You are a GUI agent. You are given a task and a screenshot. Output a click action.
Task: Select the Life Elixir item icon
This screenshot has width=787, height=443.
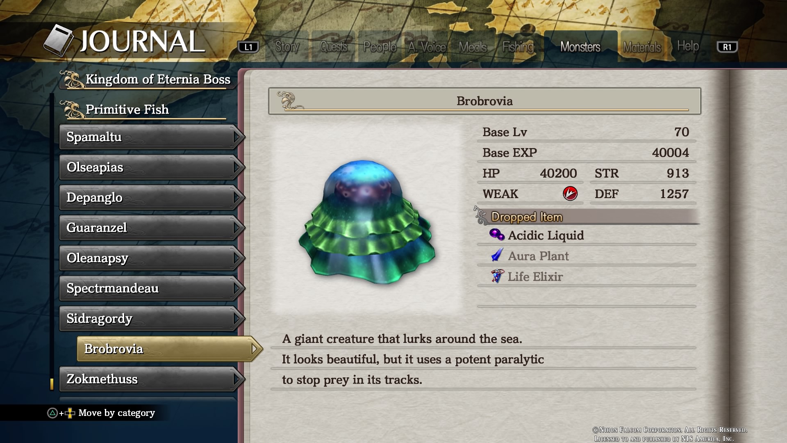click(x=497, y=276)
